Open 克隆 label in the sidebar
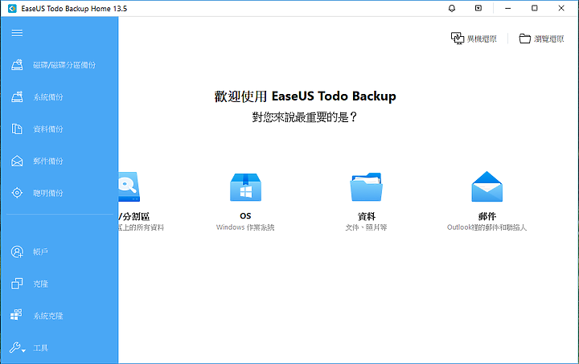This screenshot has height=364, width=579. (41, 284)
